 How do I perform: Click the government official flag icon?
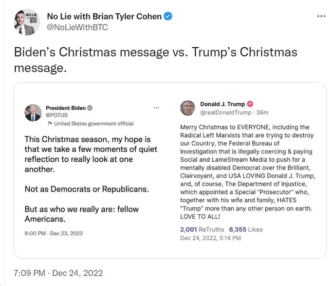[50, 124]
